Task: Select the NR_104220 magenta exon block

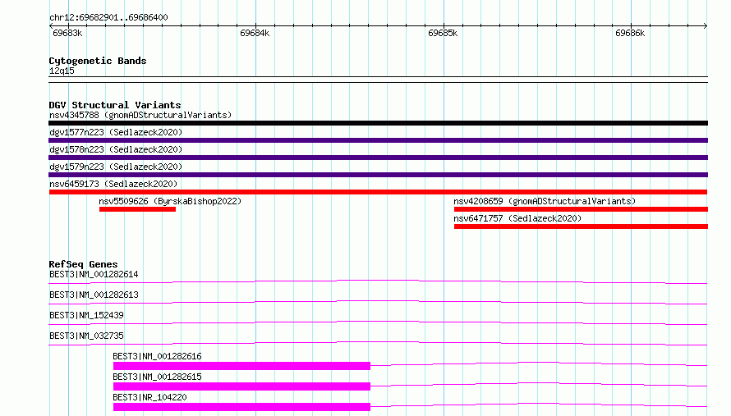Action: click(241, 407)
